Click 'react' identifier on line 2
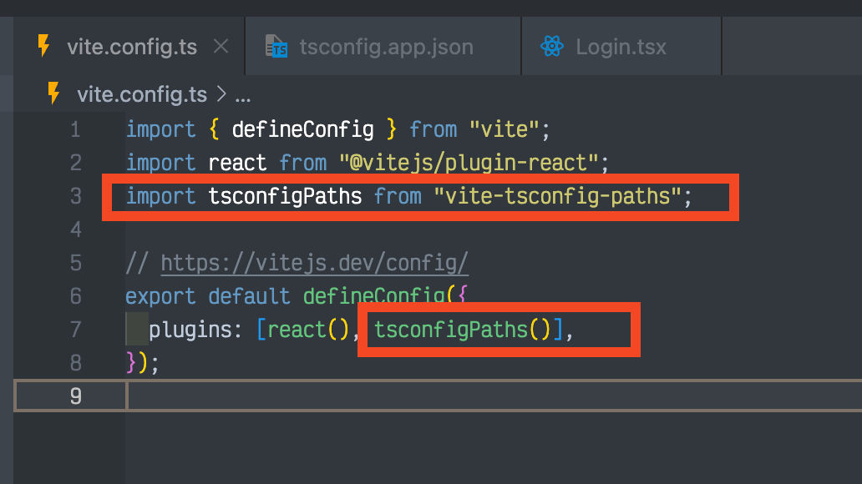This screenshot has width=862, height=484. (237, 164)
